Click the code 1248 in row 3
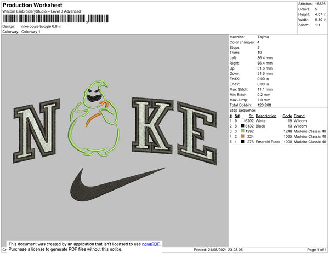 coord(288,131)
